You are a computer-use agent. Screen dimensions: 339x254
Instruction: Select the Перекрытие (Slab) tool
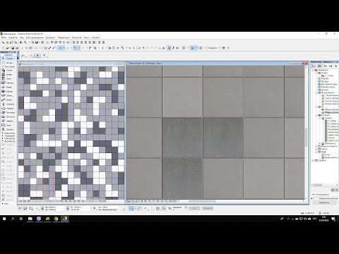tap(8, 108)
